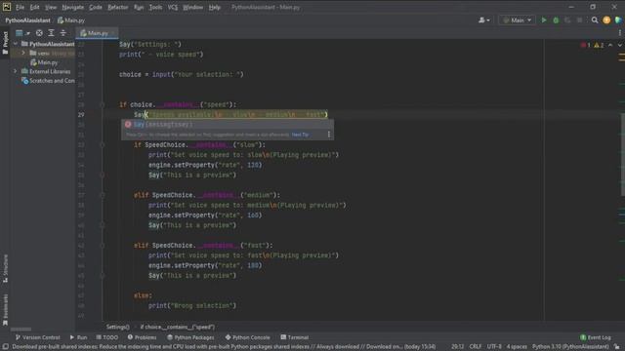Click Select Opened File target icon
Image resolution: width=625 pixels, height=351 pixels.
point(39,33)
